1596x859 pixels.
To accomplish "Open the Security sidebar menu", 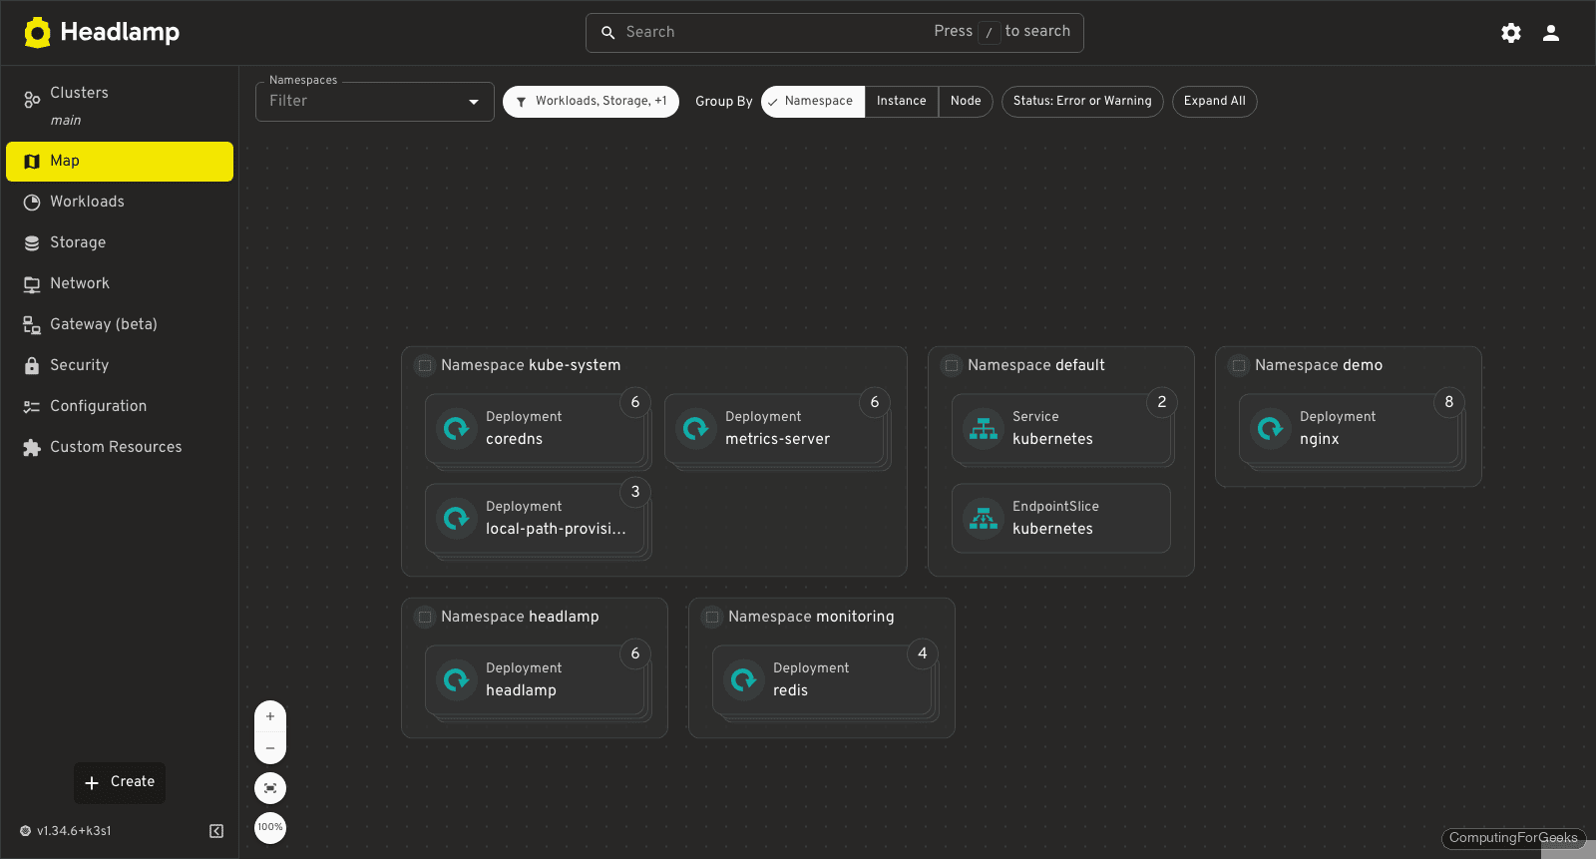I will (120, 366).
